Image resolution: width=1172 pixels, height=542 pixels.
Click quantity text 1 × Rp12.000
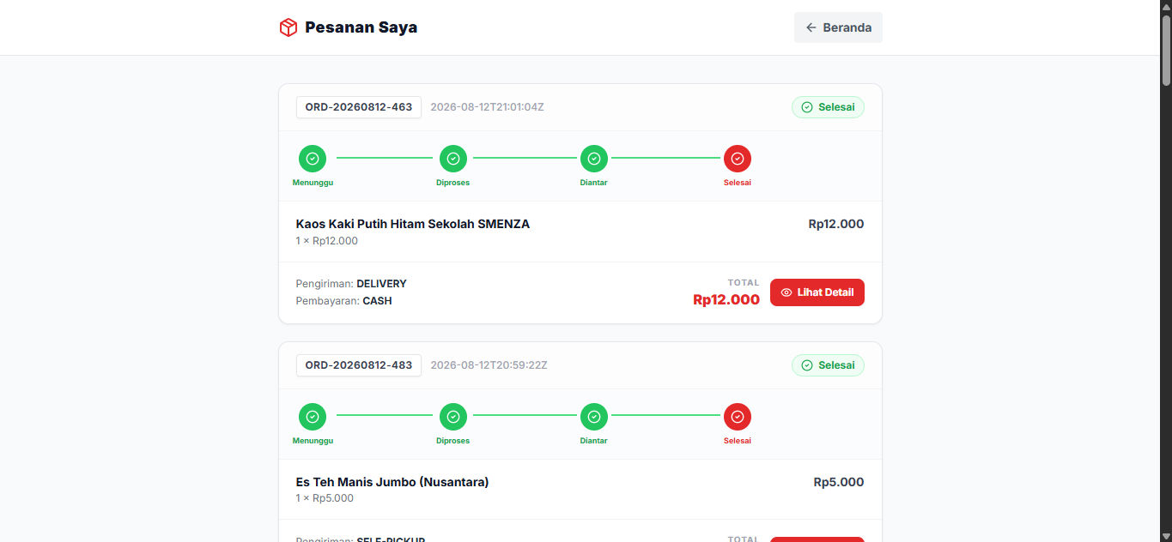click(x=327, y=241)
